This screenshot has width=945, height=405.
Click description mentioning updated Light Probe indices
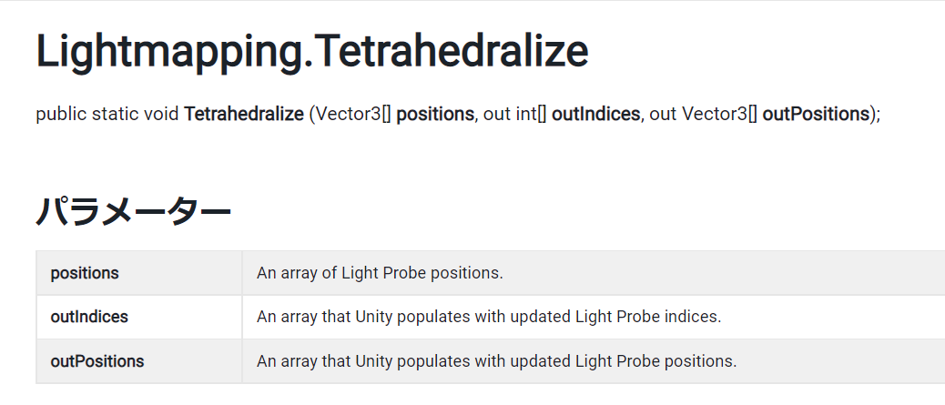(489, 317)
